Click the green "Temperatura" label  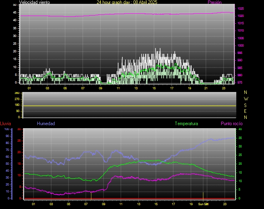186,124
